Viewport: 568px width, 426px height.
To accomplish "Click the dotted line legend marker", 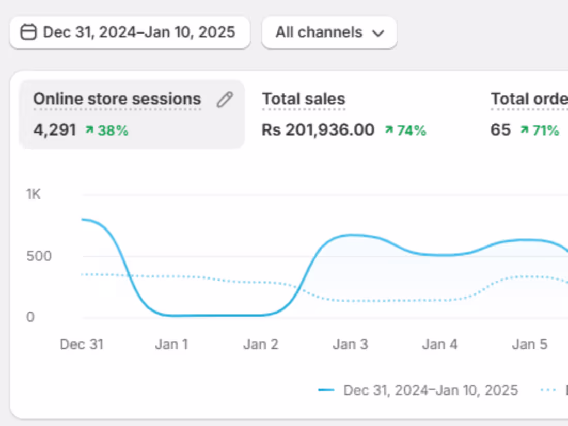I will click(547, 390).
